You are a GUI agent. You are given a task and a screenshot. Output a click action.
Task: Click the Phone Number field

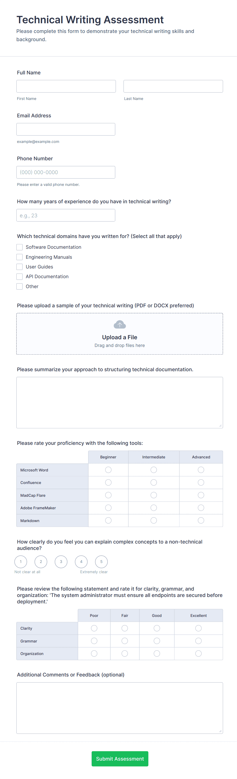pos(66,172)
